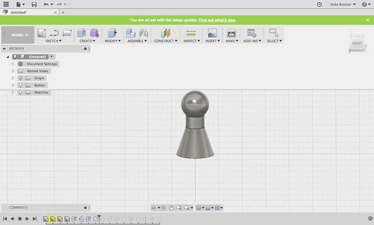374x225 pixels.
Task: Open the timeline settings gear
Action: [370, 219]
